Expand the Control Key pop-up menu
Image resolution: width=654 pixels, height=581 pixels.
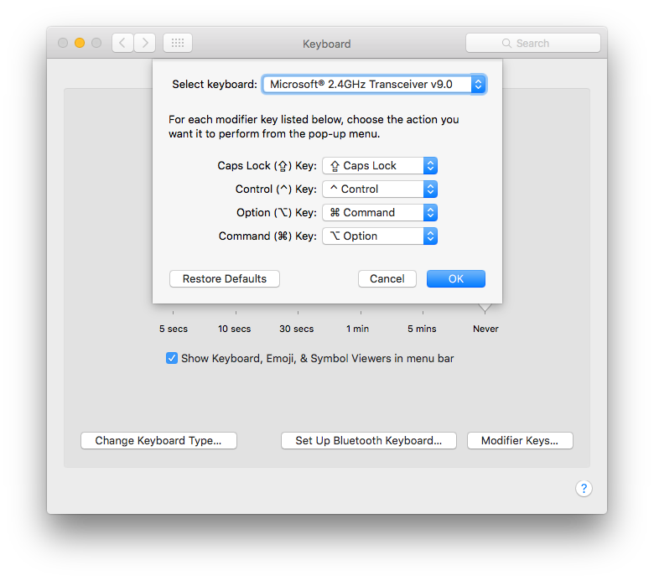click(380, 189)
